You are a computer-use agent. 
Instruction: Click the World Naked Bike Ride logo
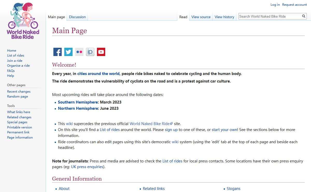pyautogui.click(x=23, y=21)
